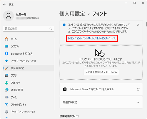Select 個人用設定 in the sidebar
This screenshot has height=119, width=147.
[28, 68]
